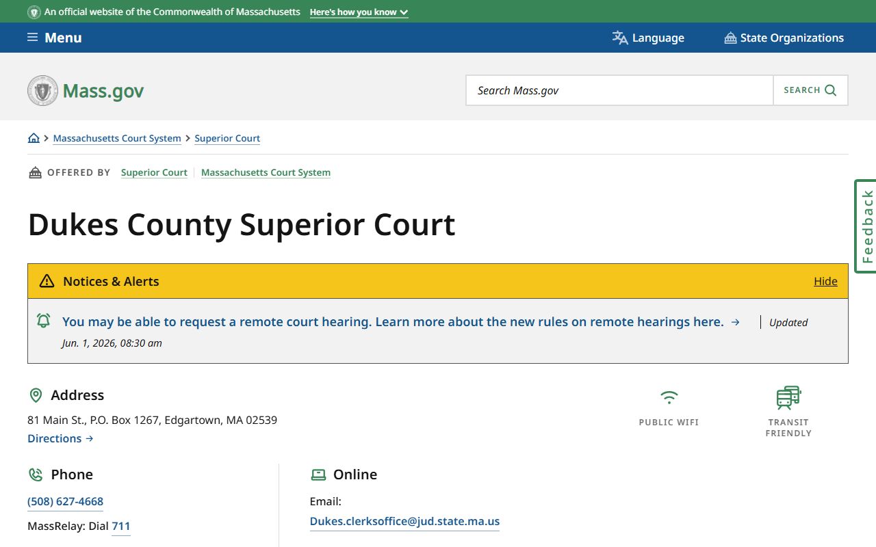
Task: Click phone number (508) 627-4668
Action: tap(65, 501)
